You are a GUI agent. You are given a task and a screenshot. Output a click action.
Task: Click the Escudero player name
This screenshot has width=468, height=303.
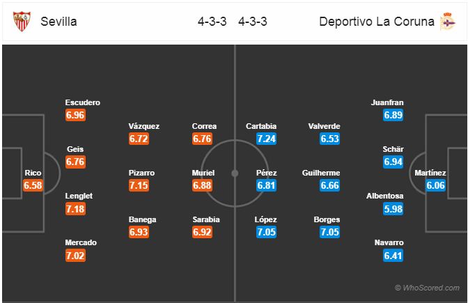tap(83, 102)
